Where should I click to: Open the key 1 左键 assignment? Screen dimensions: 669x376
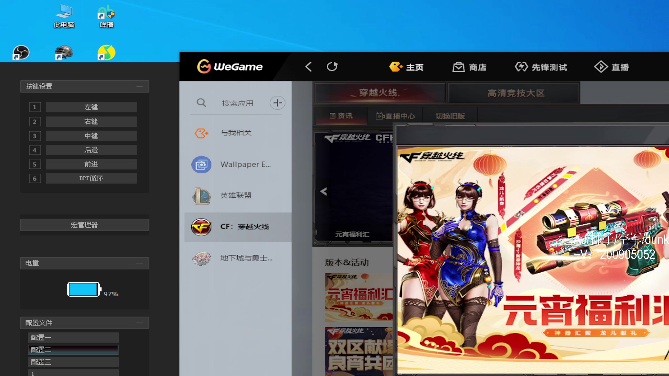tap(91, 107)
